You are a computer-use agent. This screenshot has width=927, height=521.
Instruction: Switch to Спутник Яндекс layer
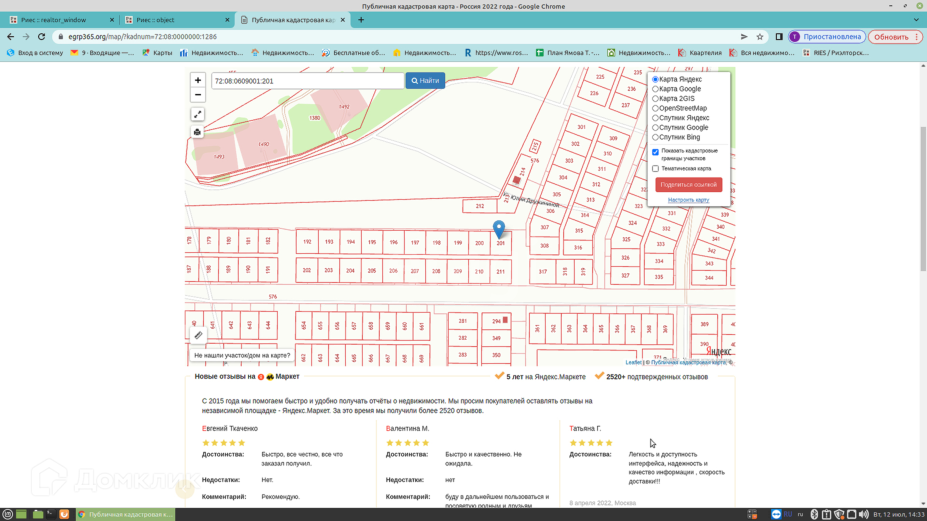pyautogui.click(x=655, y=118)
